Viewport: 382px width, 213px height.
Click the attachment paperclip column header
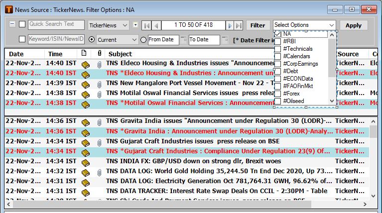100,53
